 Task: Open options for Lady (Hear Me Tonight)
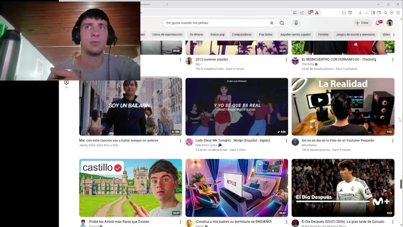coord(286,141)
